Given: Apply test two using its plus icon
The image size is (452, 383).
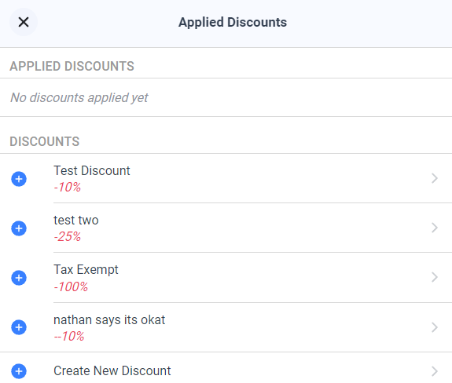Looking at the screenshot, I should (x=19, y=228).
